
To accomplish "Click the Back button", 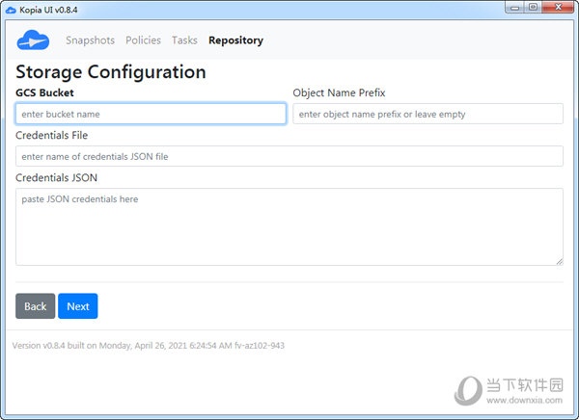I will pos(35,306).
